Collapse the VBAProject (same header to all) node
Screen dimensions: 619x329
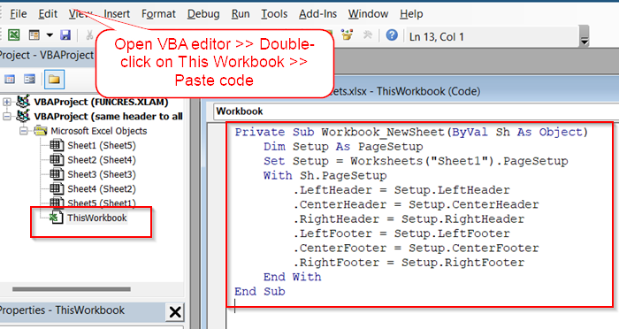tap(7, 117)
